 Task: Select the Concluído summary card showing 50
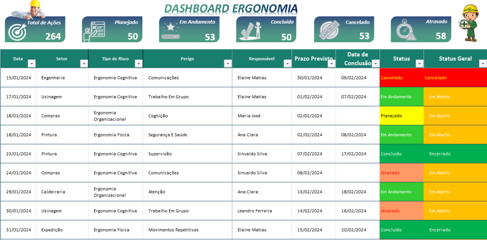(x=266, y=29)
